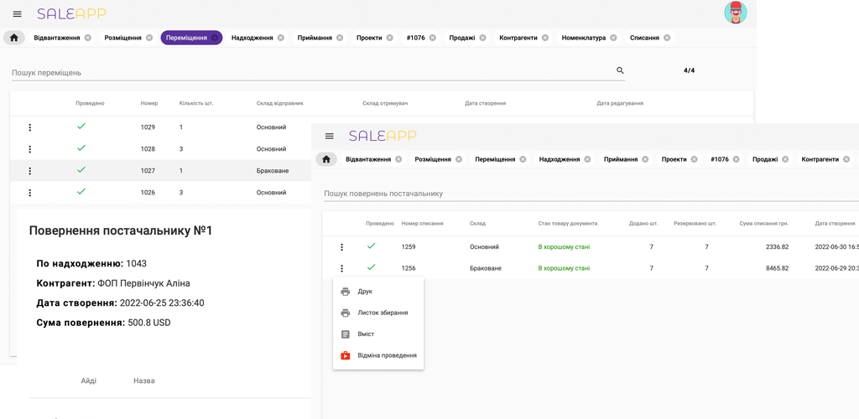Click the user avatar in the top right

pyautogui.click(x=735, y=13)
